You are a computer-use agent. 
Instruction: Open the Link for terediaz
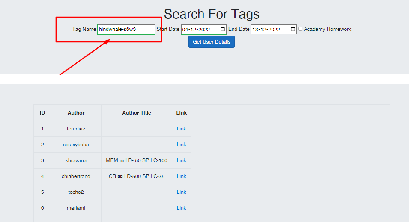pyautogui.click(x=181, y=129)
